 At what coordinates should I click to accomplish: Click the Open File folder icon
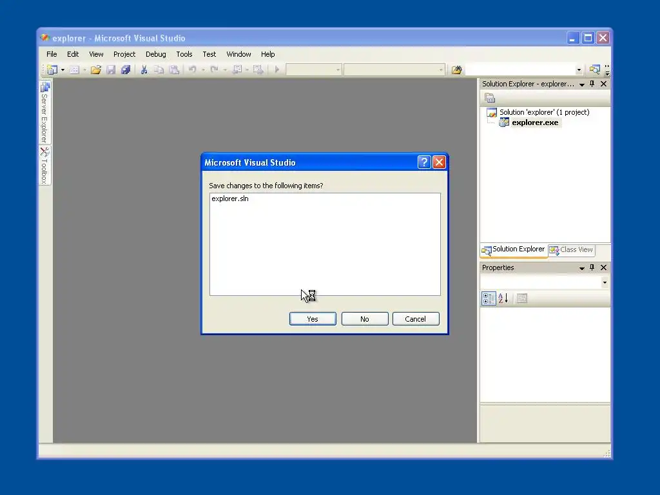(x=96, y=70)
